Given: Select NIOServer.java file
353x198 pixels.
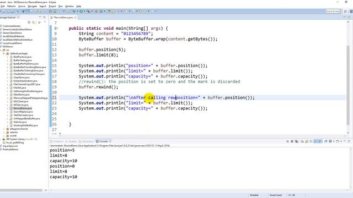Looking at the screenshot, I should point(21,105).
